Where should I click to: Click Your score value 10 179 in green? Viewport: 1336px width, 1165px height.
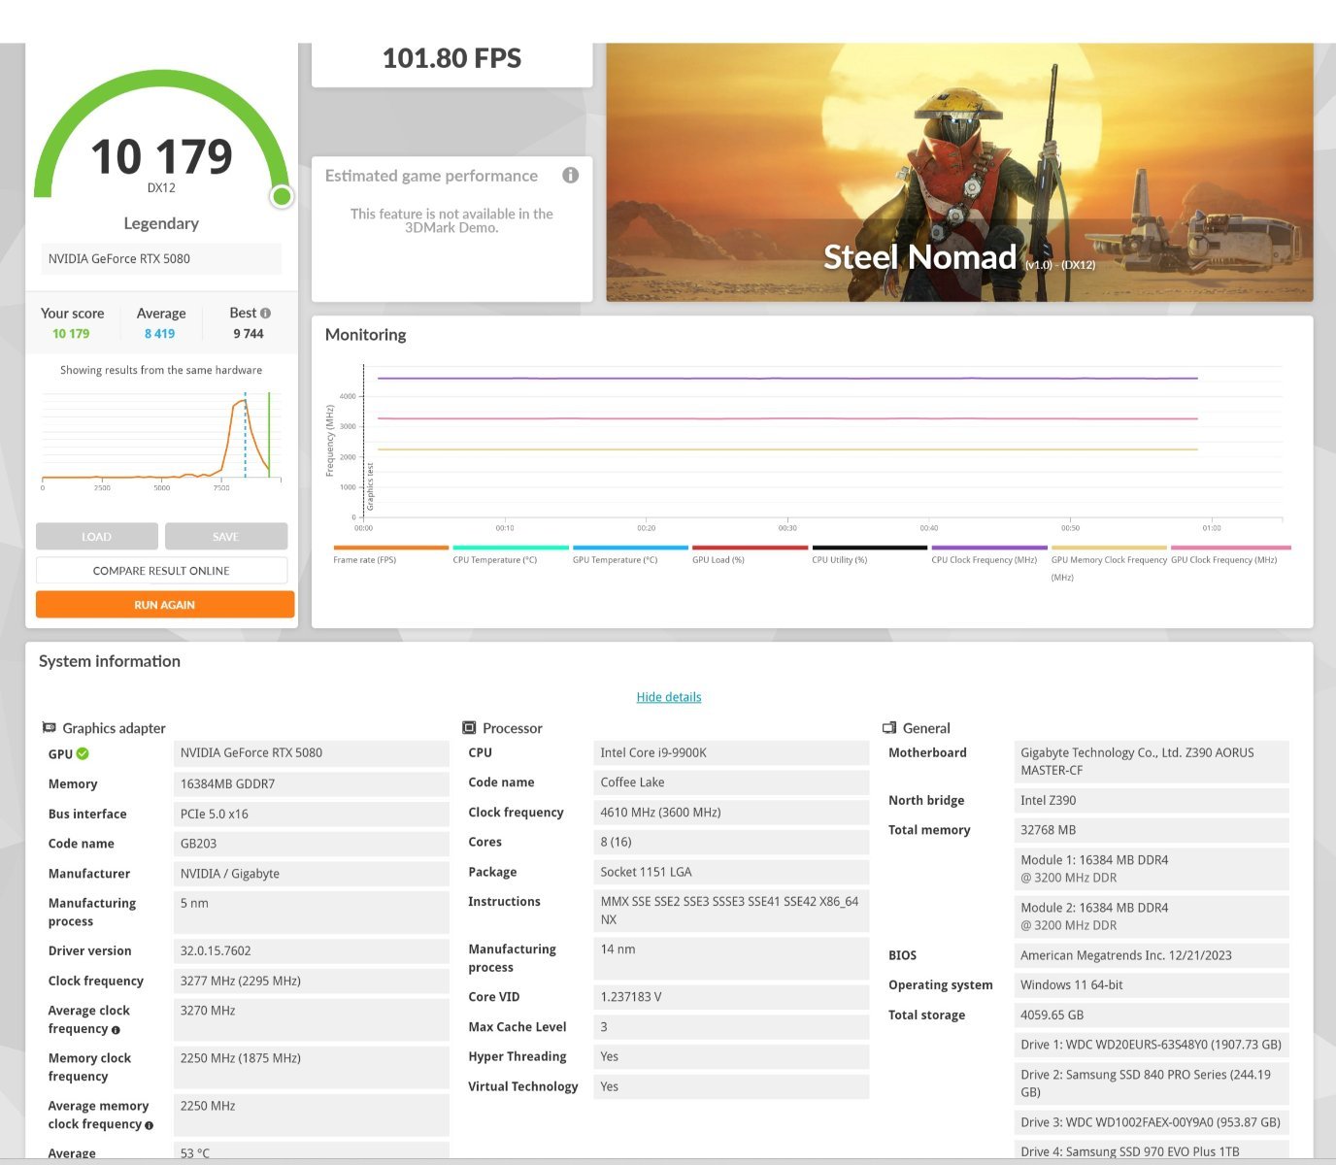click(71, 334)
